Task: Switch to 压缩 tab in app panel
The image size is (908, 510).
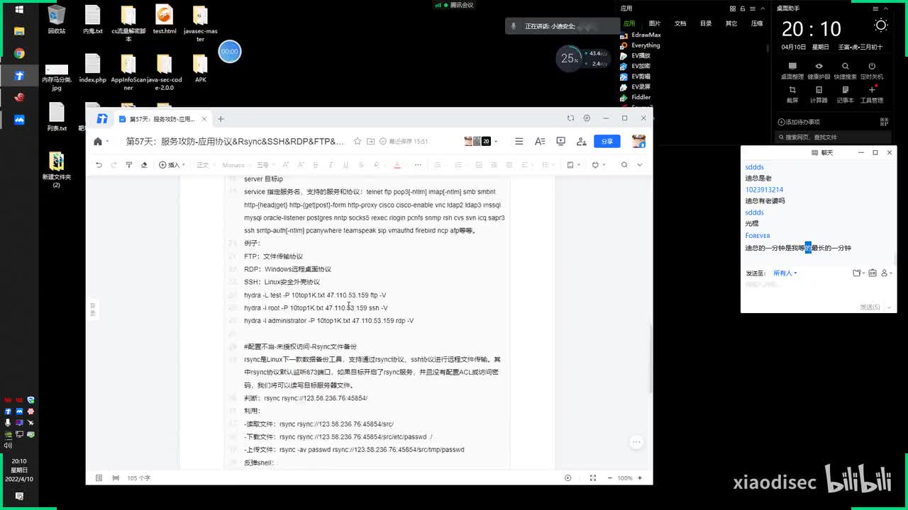Action: (x=757, y=23)
